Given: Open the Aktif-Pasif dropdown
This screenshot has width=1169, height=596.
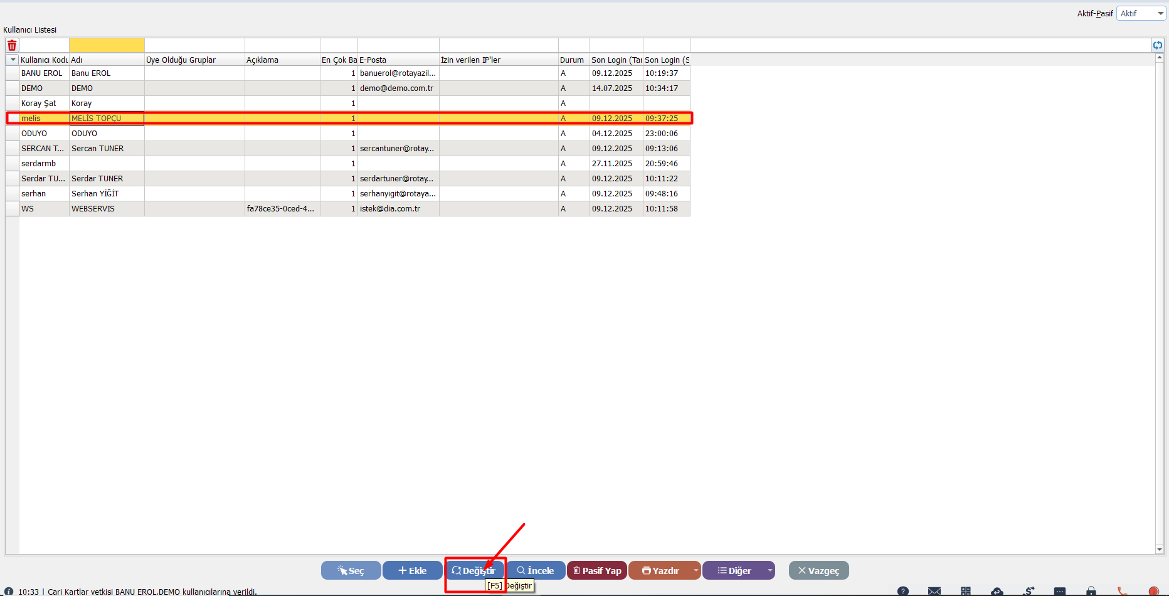Looking at the screenshot, I should pyautogui.click(x=1141, y=13).
